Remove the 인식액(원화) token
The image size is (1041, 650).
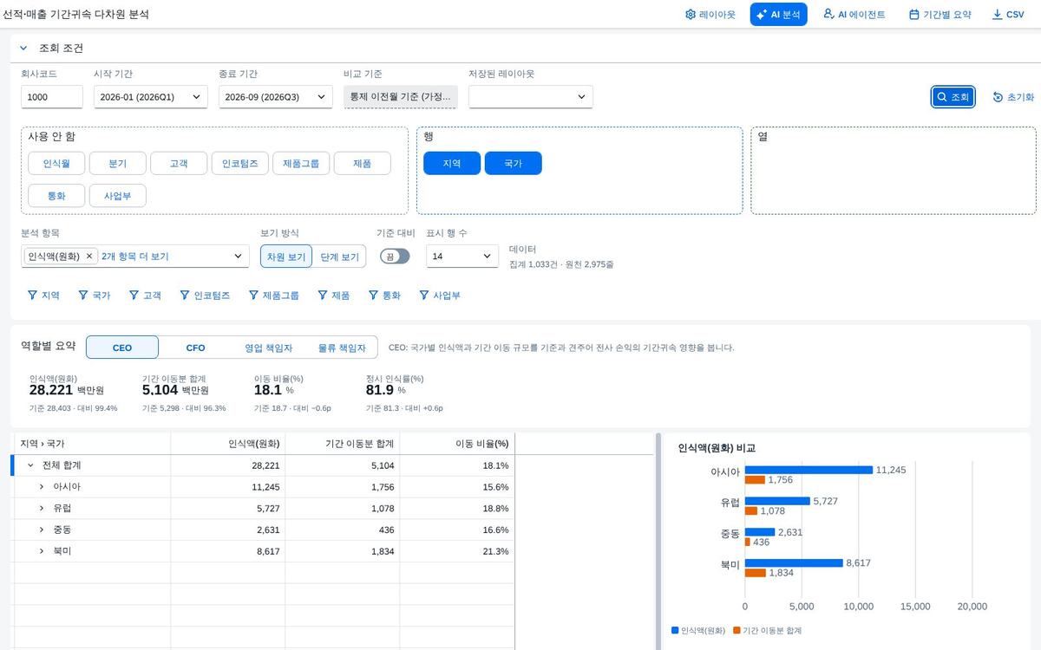(88, 257)
